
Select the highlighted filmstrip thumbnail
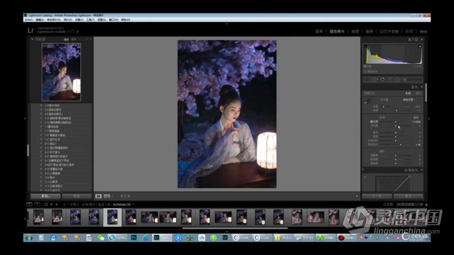(113, 217)
